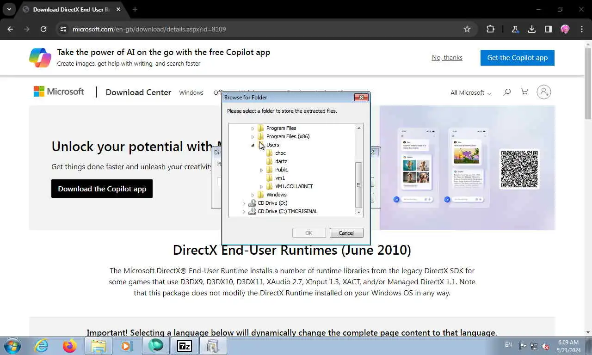Click the folder tree scrollbar thumb
The height and width of the screenshot is (355, 592).
tap(358, 185)
